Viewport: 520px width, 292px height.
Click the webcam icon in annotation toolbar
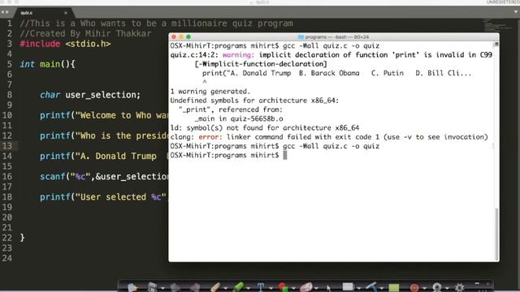click(437, 287)
